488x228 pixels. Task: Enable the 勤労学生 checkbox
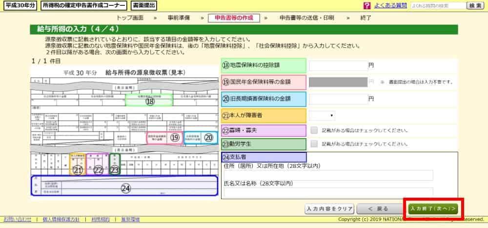[x=314, y=144]
